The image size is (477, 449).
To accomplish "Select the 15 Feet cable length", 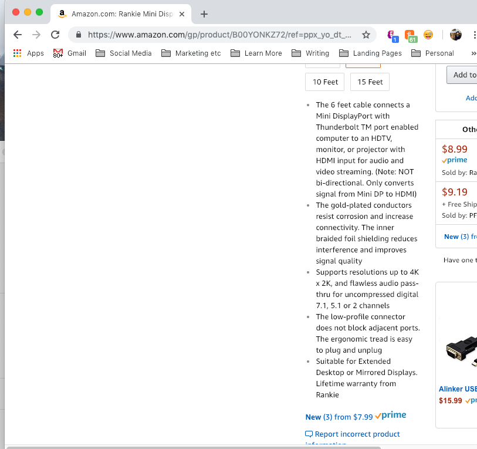I will [370, 82].
